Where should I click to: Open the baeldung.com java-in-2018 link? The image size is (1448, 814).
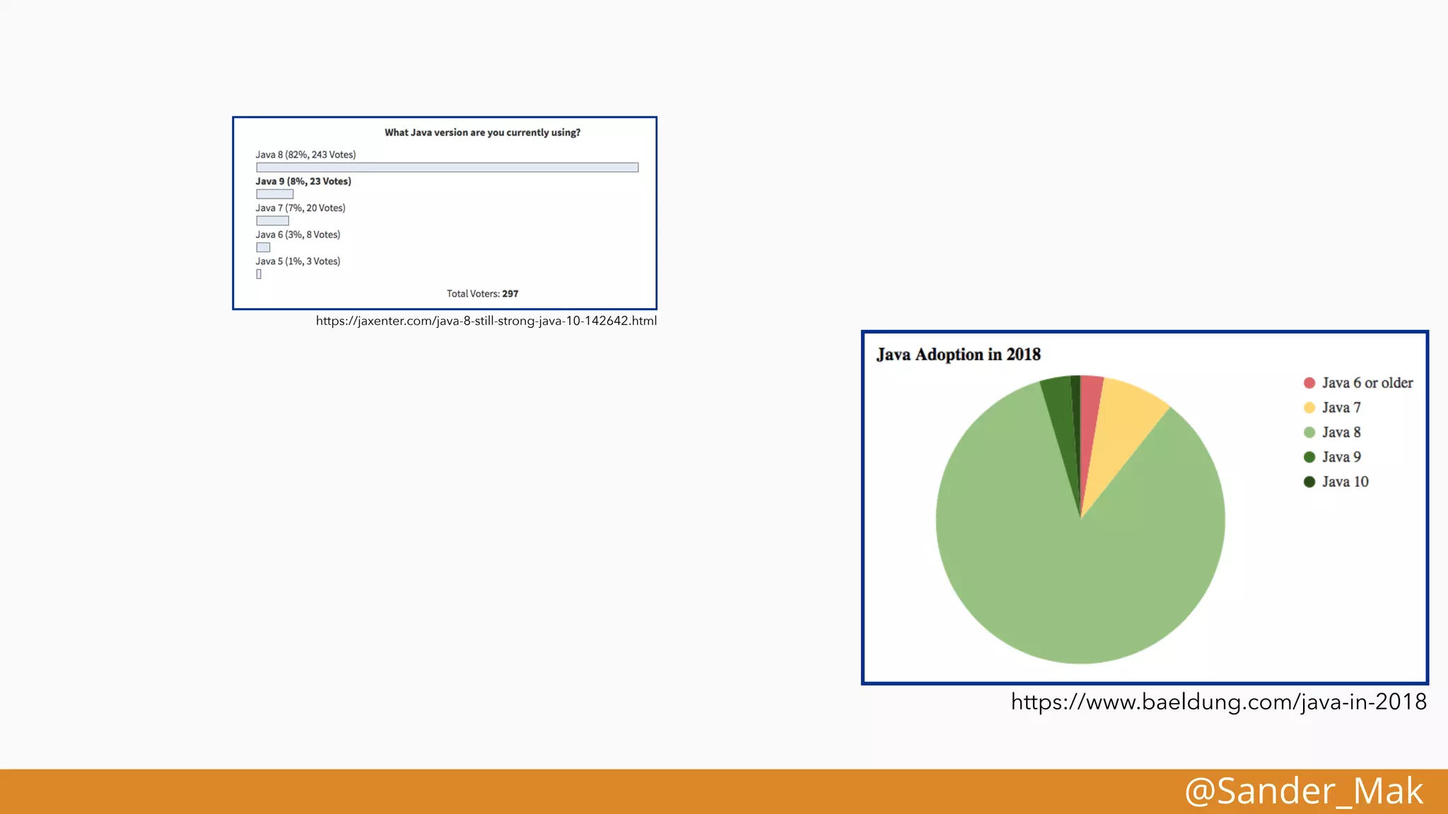click(x=1219, y=702)
